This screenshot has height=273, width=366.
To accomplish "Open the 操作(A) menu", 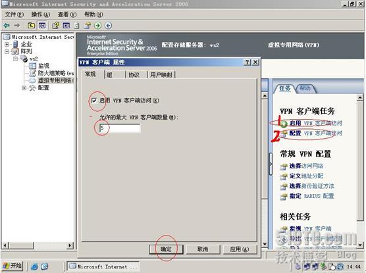I will click(x=41, y=14).
